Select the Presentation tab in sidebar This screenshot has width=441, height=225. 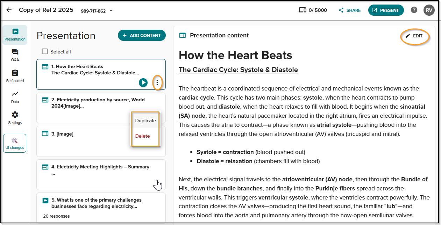(15, 35)
